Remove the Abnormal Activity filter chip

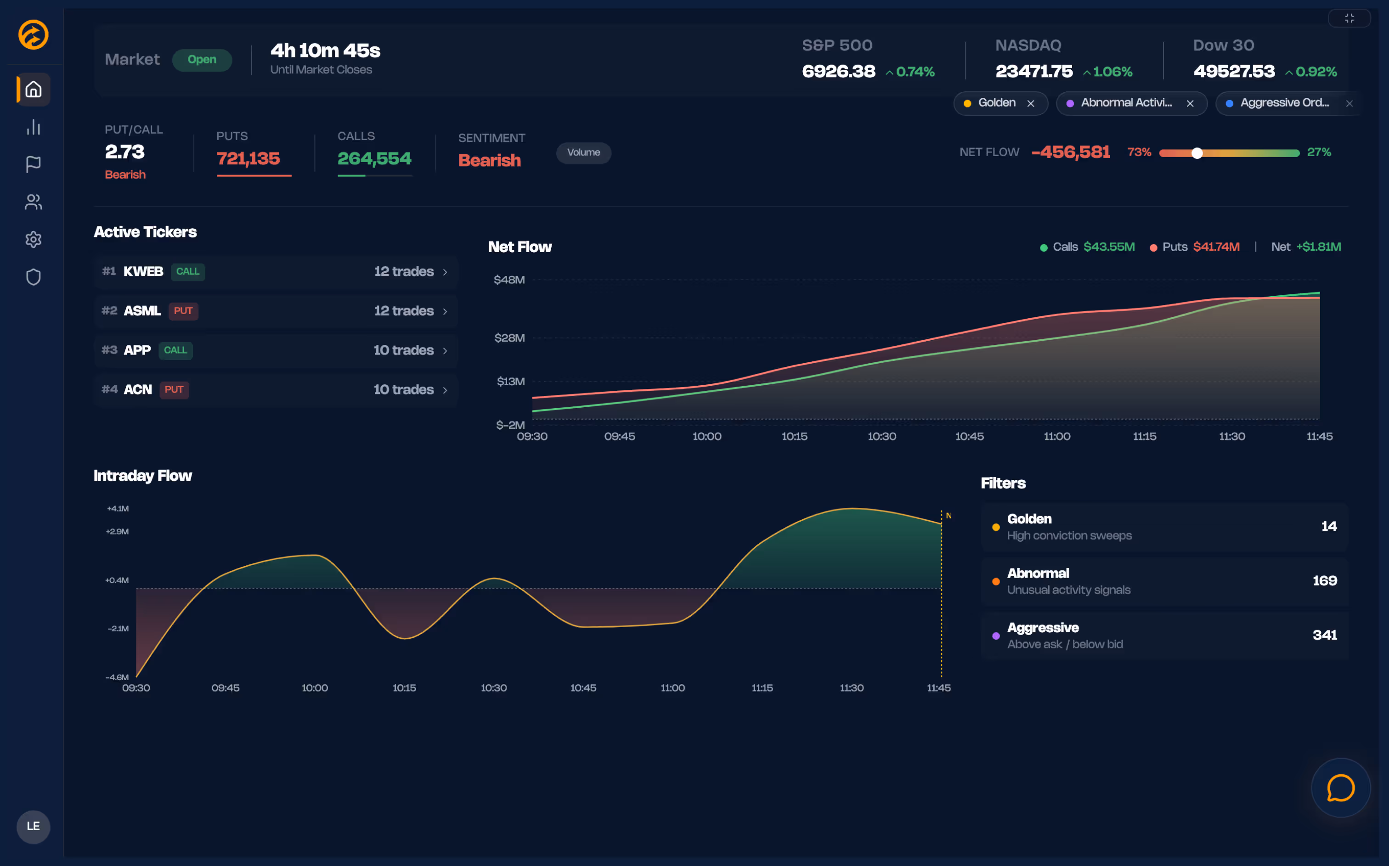[1190, 104]
